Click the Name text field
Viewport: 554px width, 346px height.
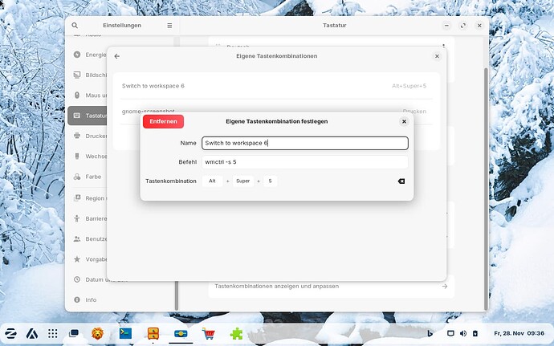(304, 143)
